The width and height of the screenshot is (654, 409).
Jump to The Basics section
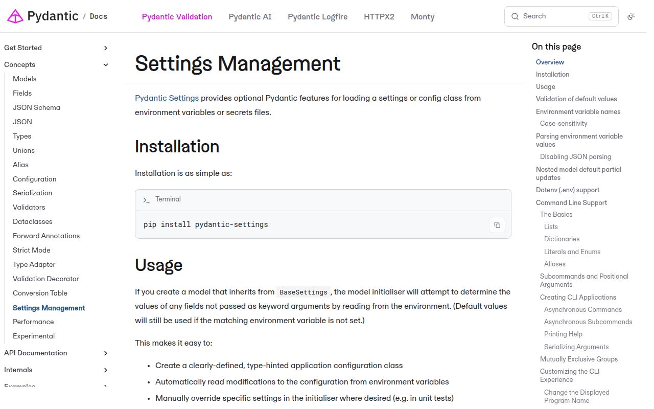pyautogui.click(x=556, y=214)
